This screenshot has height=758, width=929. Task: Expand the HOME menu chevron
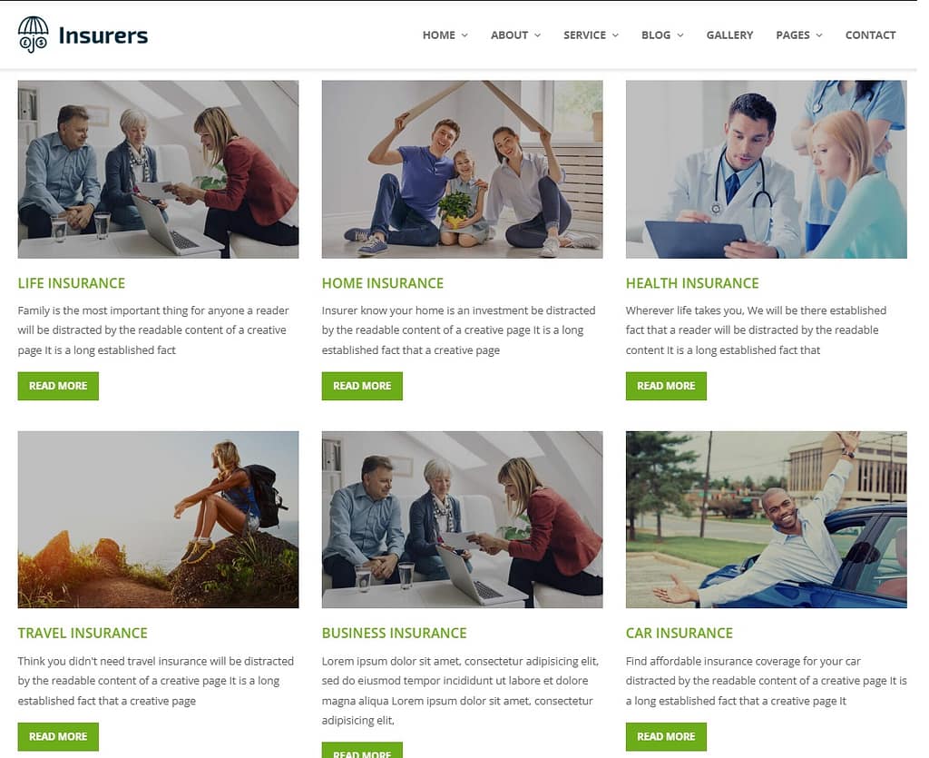464,35
